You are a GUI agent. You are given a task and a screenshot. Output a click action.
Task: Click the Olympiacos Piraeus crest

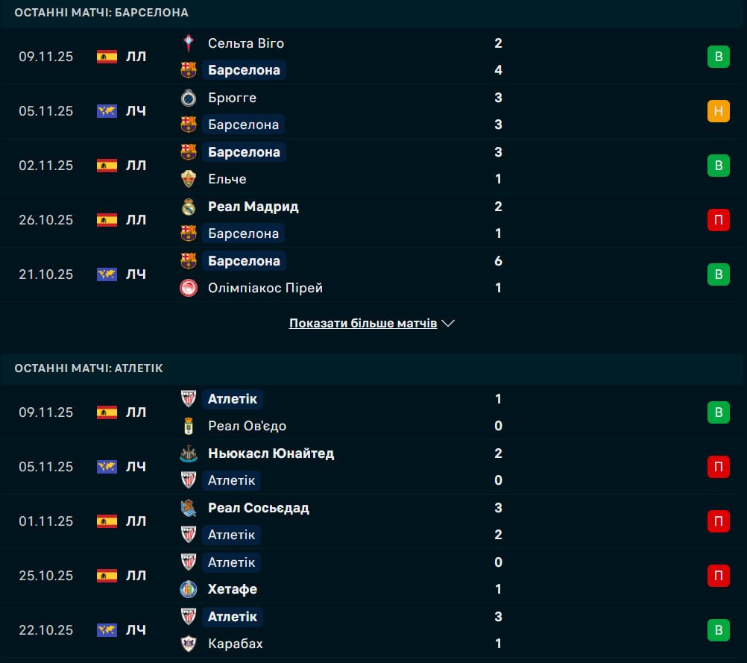[189, 288]
